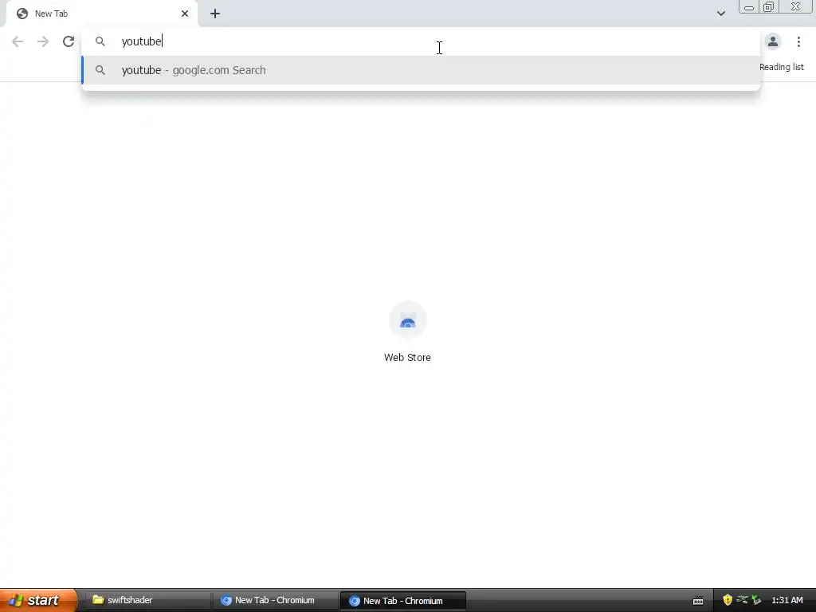Switch to the New Tab tab
This screenshot has height=612, width=816.
[x=101, y=14]
